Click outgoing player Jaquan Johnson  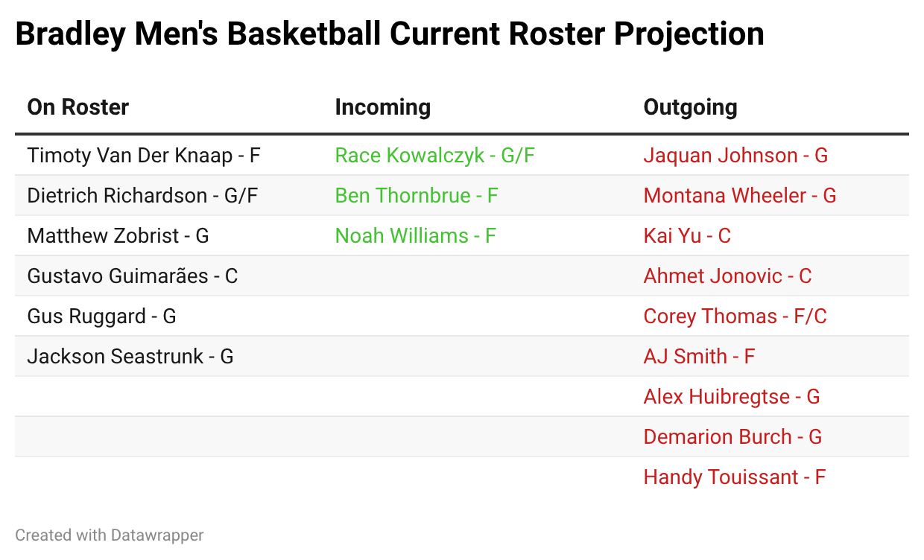pyautogui.click(x=735, y=156)
